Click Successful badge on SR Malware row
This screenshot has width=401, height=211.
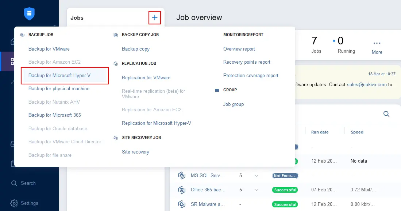point(285,204)
